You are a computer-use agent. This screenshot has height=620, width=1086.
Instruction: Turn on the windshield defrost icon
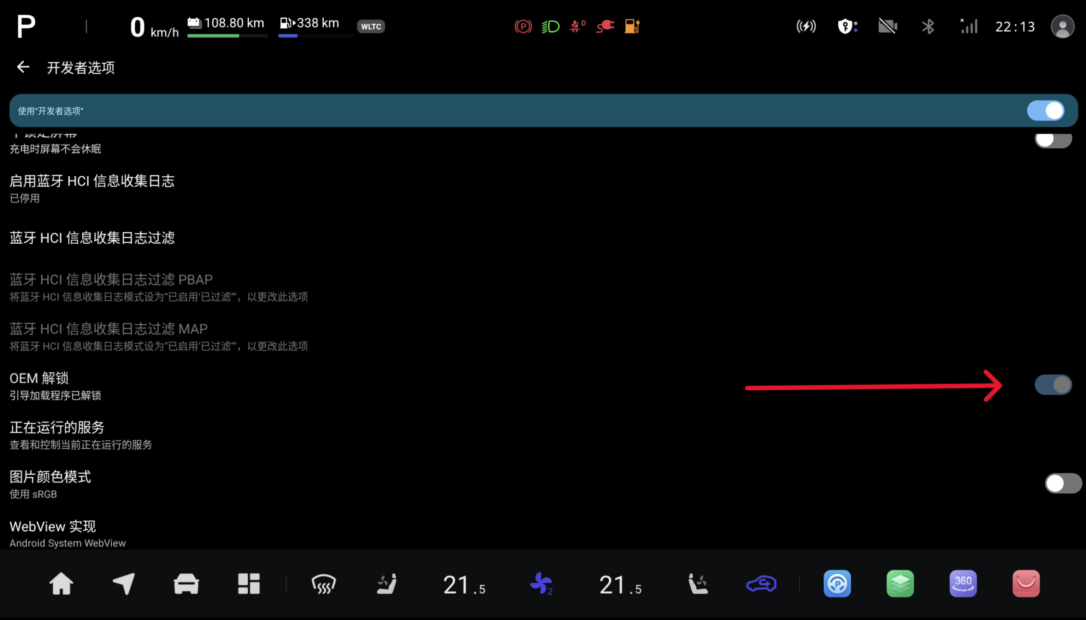[x=324, y=584]
